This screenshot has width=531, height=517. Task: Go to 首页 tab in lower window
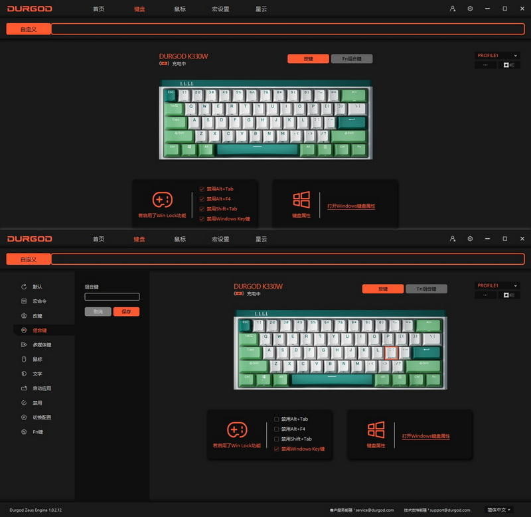pyautogui.click(x=98, y=239)
